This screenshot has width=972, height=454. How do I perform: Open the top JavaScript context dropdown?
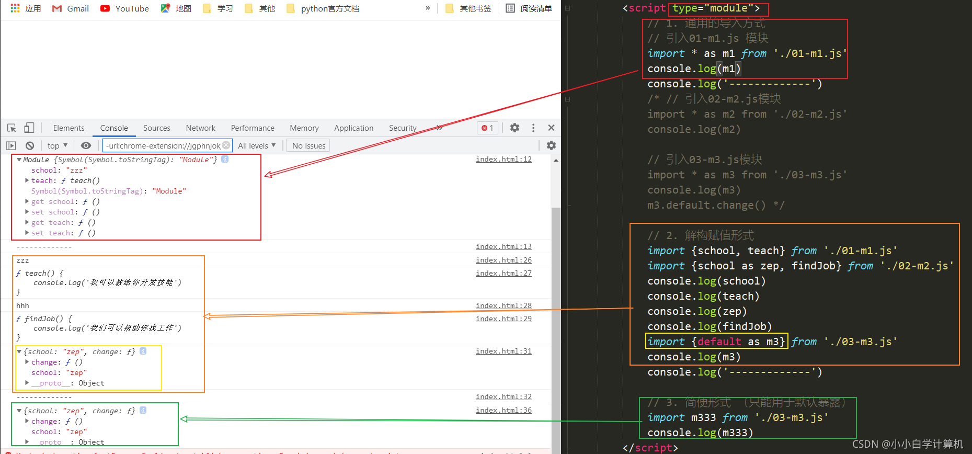point(58,145)
